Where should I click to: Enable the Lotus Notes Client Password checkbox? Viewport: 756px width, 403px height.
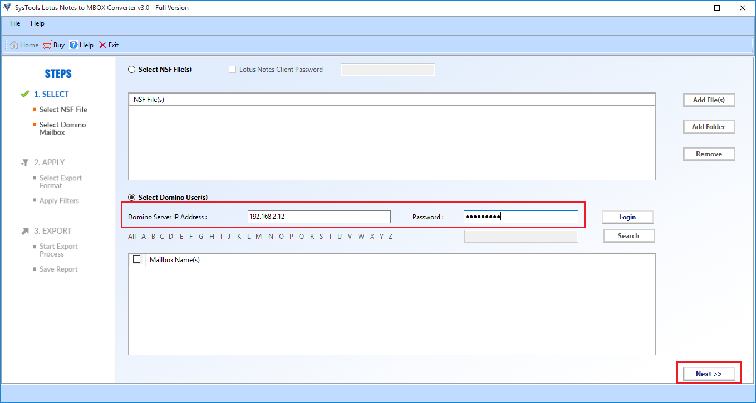click(x=233, y=70)
